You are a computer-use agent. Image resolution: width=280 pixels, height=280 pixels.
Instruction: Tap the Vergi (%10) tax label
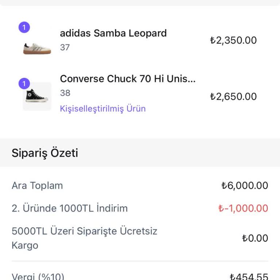tap(38, 276)
